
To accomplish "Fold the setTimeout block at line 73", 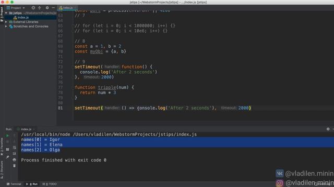I will click(x=73, y=67).
